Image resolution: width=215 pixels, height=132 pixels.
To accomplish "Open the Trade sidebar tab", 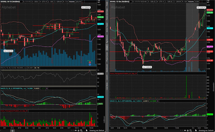I will [x=107, y=4].
